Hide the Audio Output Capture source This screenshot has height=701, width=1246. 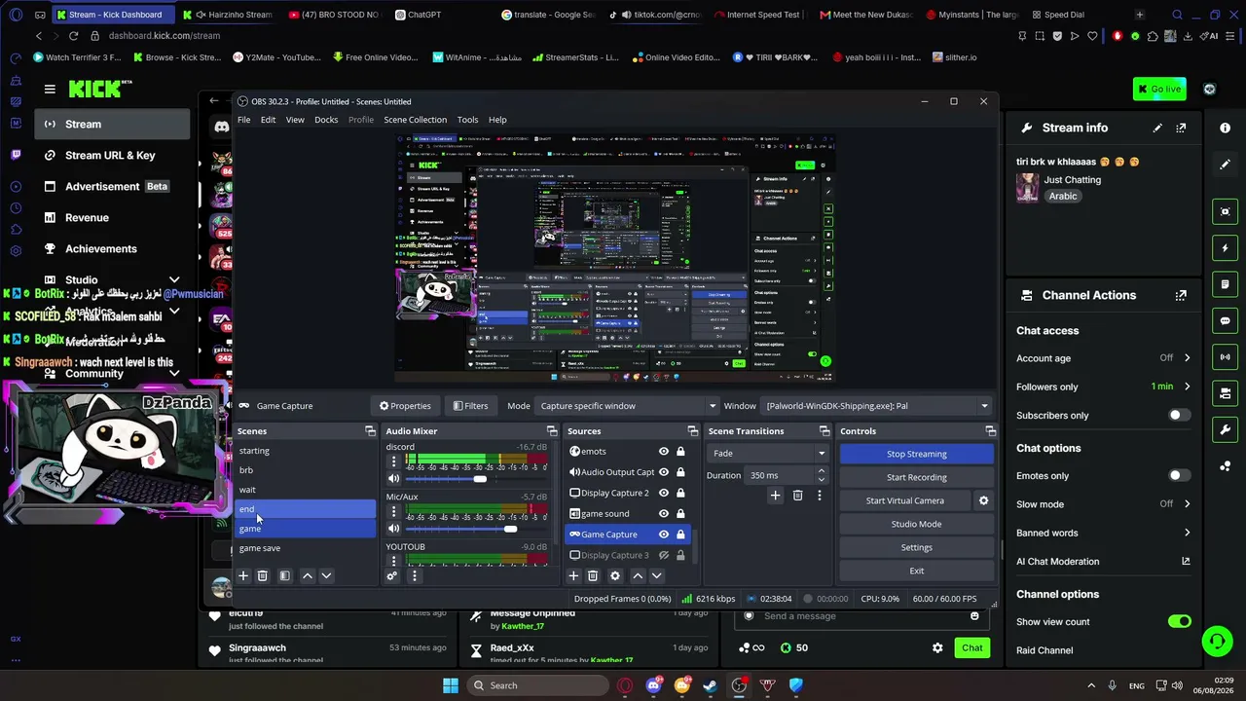[664, 472]
